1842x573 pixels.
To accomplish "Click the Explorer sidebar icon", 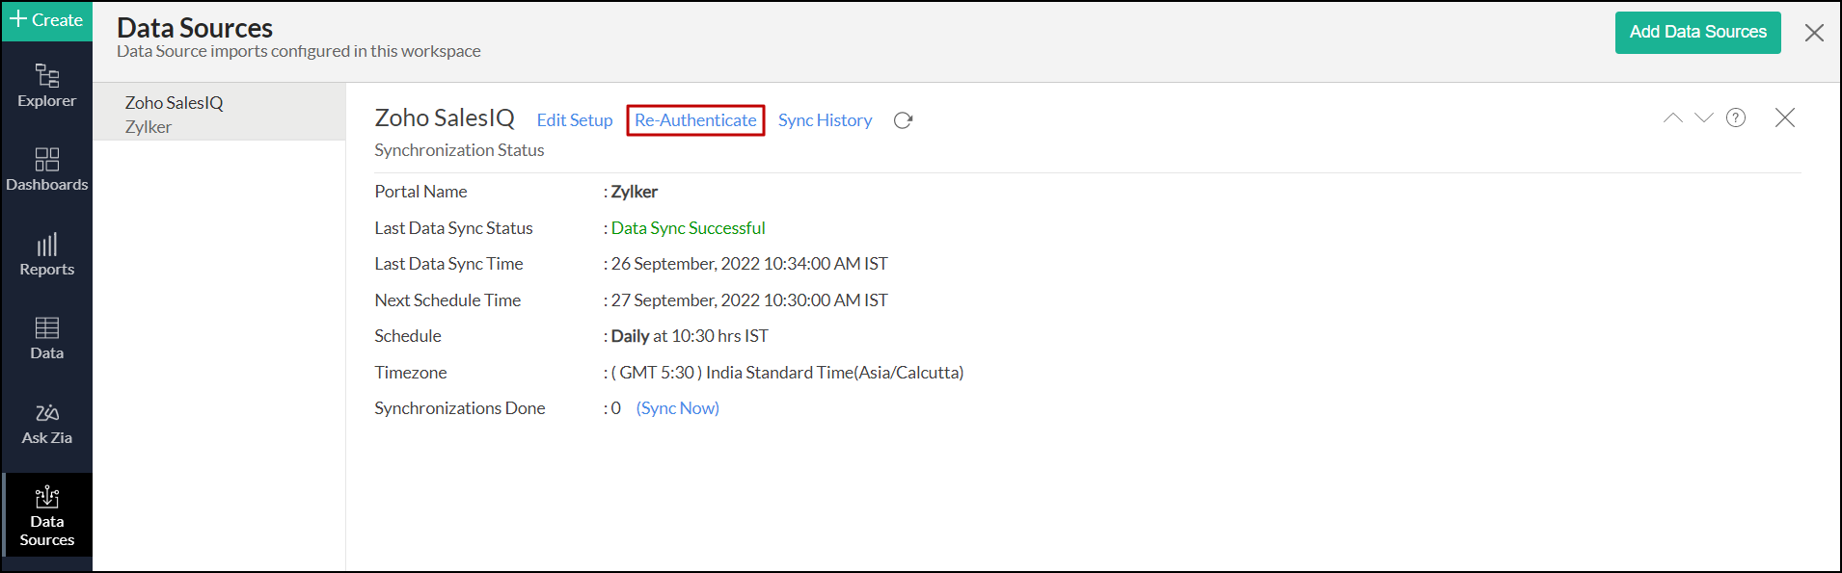I will pyautogui.click(x=46, y=86).
